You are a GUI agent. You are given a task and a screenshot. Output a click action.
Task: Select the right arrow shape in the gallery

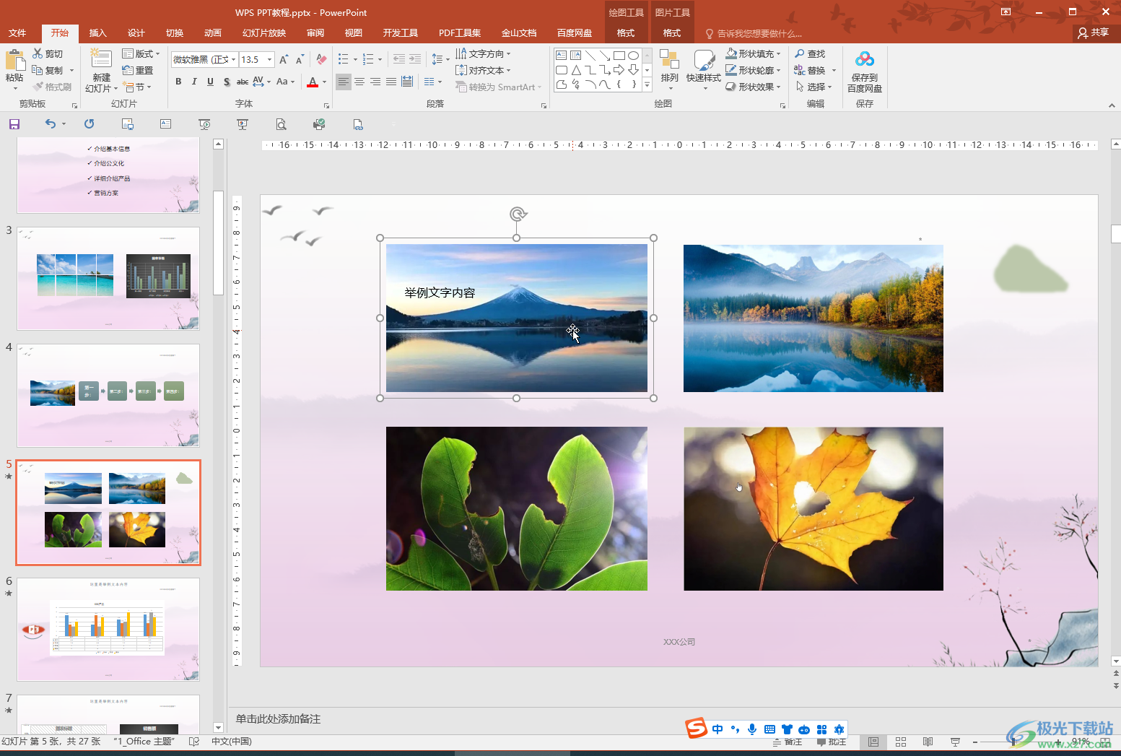[x=619, y=70]
